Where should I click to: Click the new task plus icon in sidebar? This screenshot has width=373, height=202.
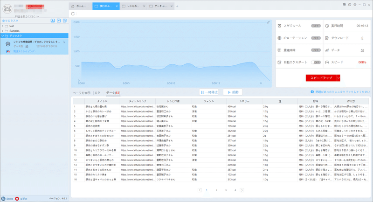(x=59, y=21)
